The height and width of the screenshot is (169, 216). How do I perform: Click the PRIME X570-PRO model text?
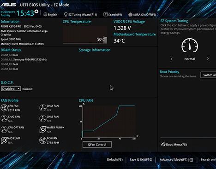point(11,26)
